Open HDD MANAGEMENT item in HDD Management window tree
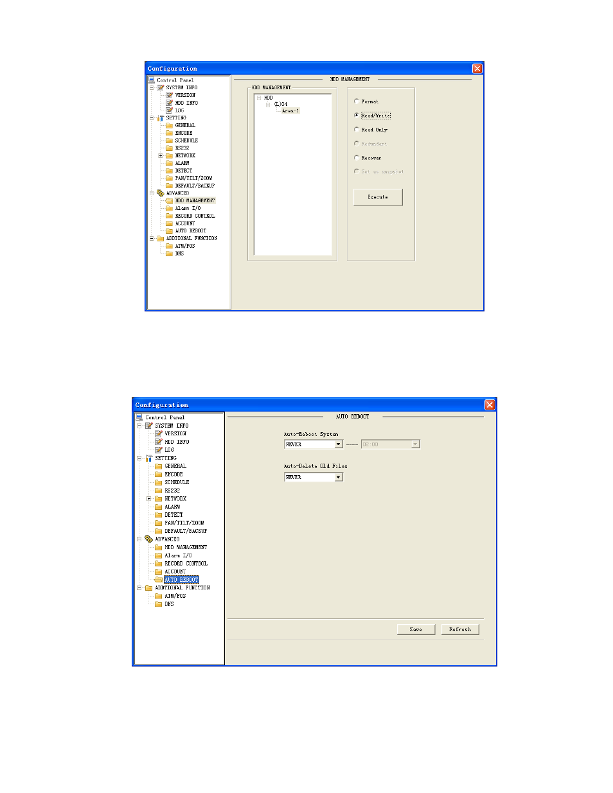 (x=195, y=200)
